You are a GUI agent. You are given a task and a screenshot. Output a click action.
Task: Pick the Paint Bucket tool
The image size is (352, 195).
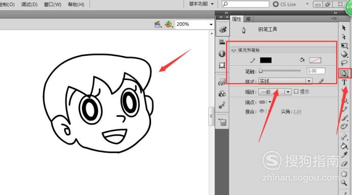[344, 146]
